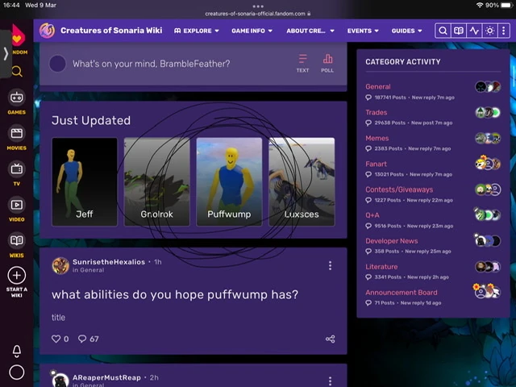Screen dimensions: 516x387
Task: Open the General category
Action: click(x=378, y=86)
